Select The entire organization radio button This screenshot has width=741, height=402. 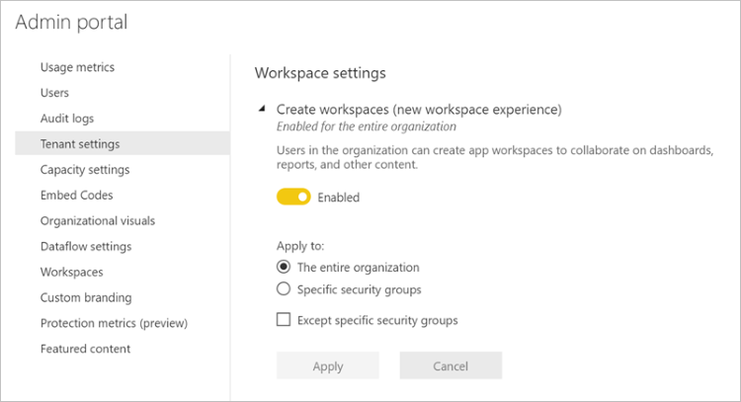284,267
